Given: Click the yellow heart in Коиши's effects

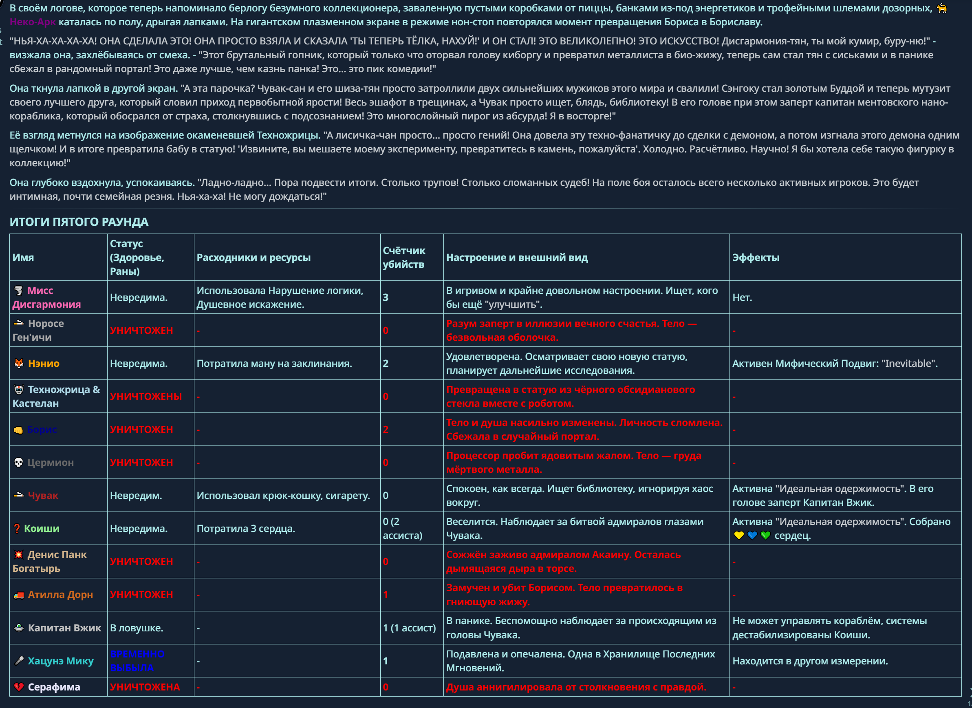Looking at the screenshot, I should click(739, 536).
